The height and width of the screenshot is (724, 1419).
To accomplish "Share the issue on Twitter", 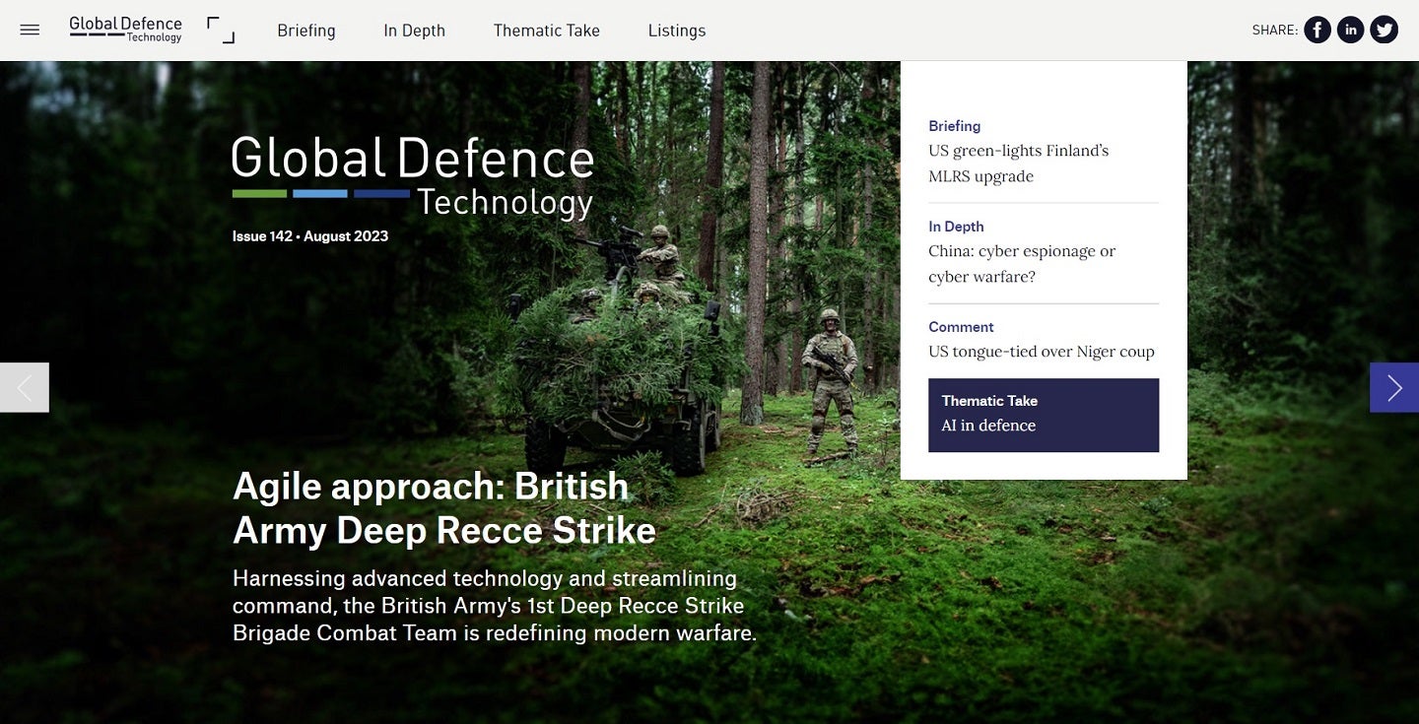I will (x=1384, y=30).
